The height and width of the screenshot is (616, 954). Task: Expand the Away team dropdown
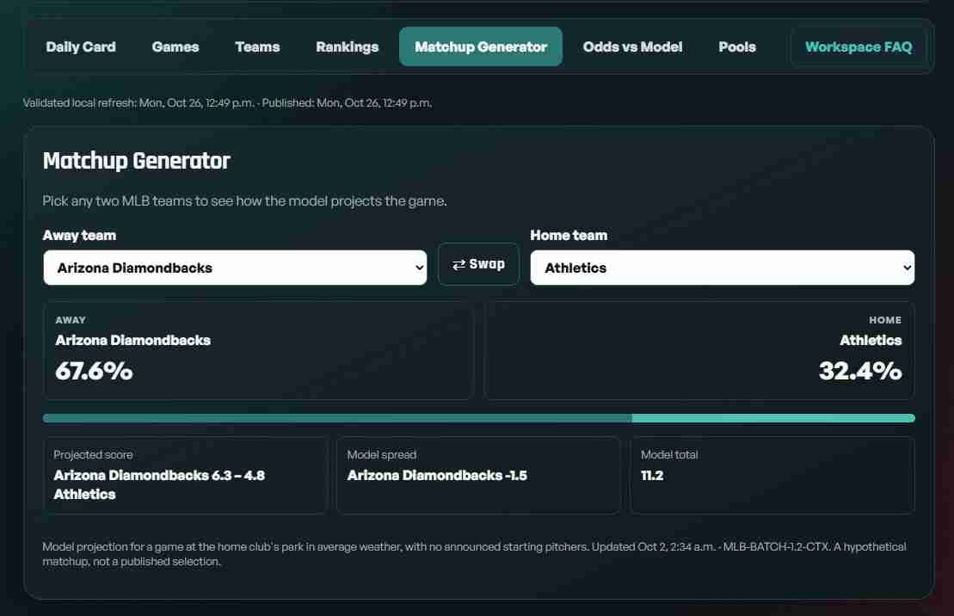point(235,268)
